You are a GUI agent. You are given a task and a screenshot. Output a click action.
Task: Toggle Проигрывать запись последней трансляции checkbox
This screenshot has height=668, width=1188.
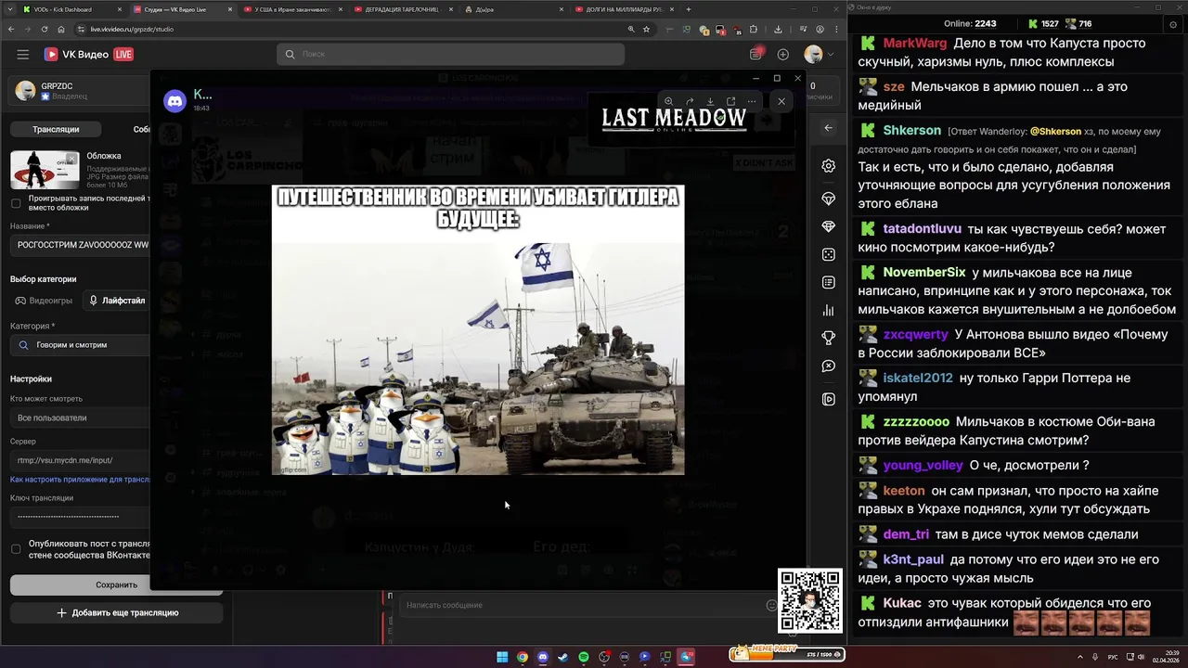click(x=16, y=203)
